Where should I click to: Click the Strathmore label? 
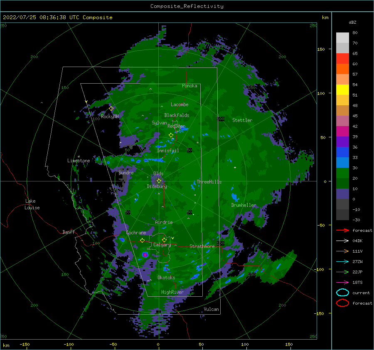[x=202, y=246]
